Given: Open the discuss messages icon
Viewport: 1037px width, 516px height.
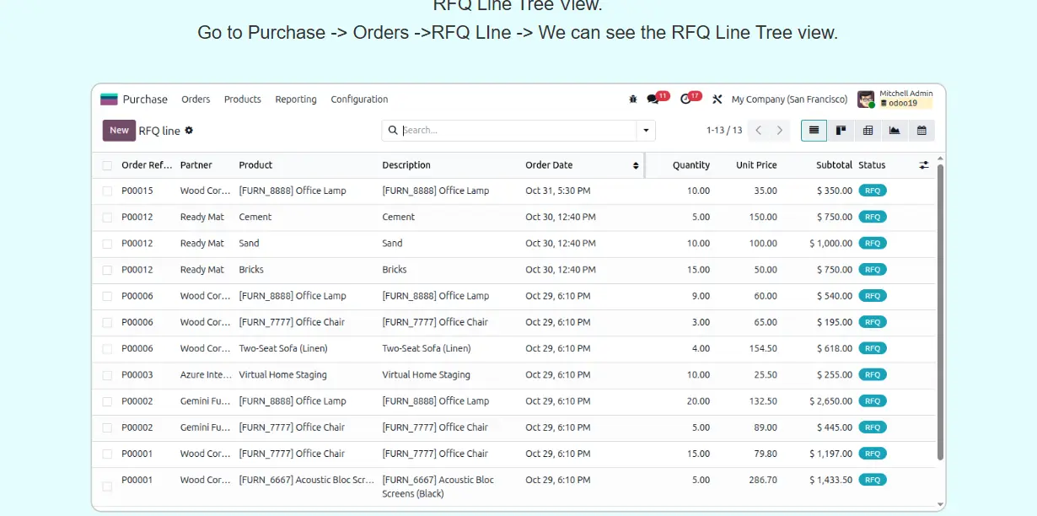Looking at the screenshot, I should 653,99.
